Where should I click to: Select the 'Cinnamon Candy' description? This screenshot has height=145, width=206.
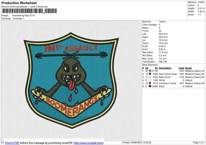[x=168, y=83]
